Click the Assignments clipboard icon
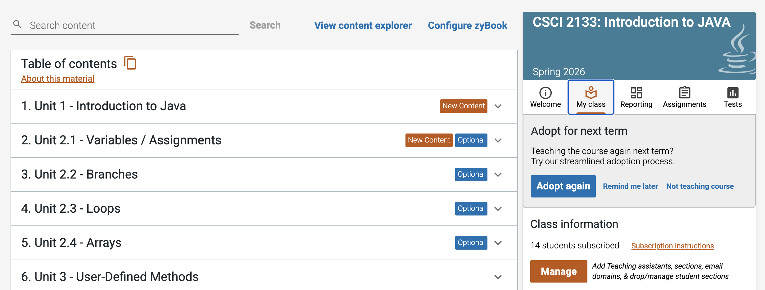 [685, 93]
